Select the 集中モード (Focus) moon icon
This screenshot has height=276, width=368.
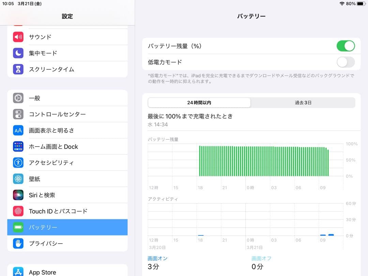coord(18,53)
